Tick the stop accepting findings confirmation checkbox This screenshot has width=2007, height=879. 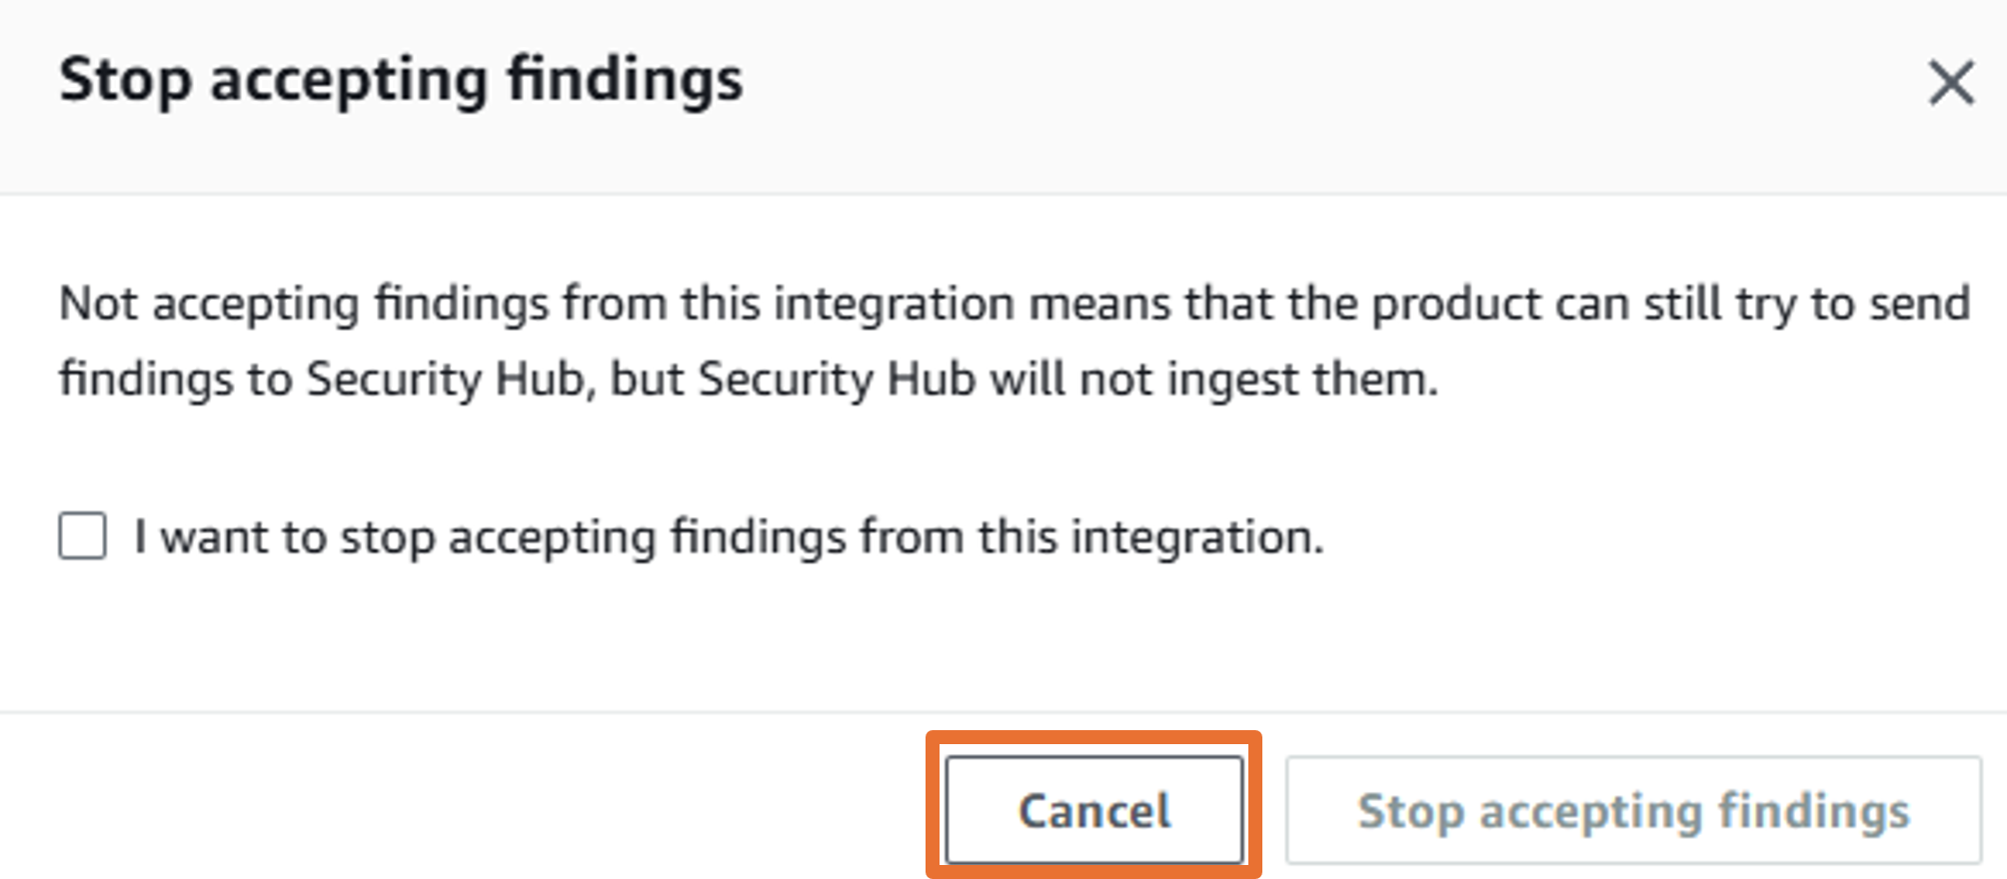click(83, 536)
